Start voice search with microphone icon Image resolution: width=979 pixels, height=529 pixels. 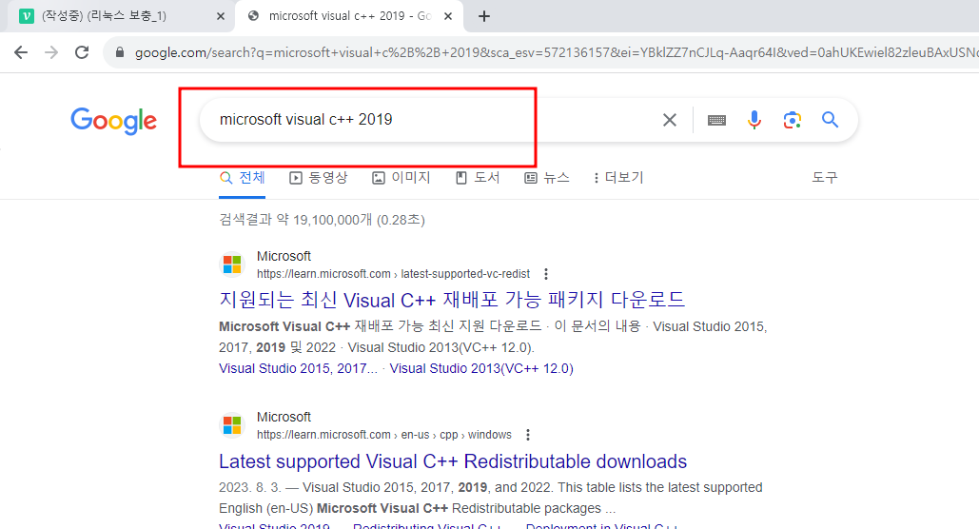point(754,120)
